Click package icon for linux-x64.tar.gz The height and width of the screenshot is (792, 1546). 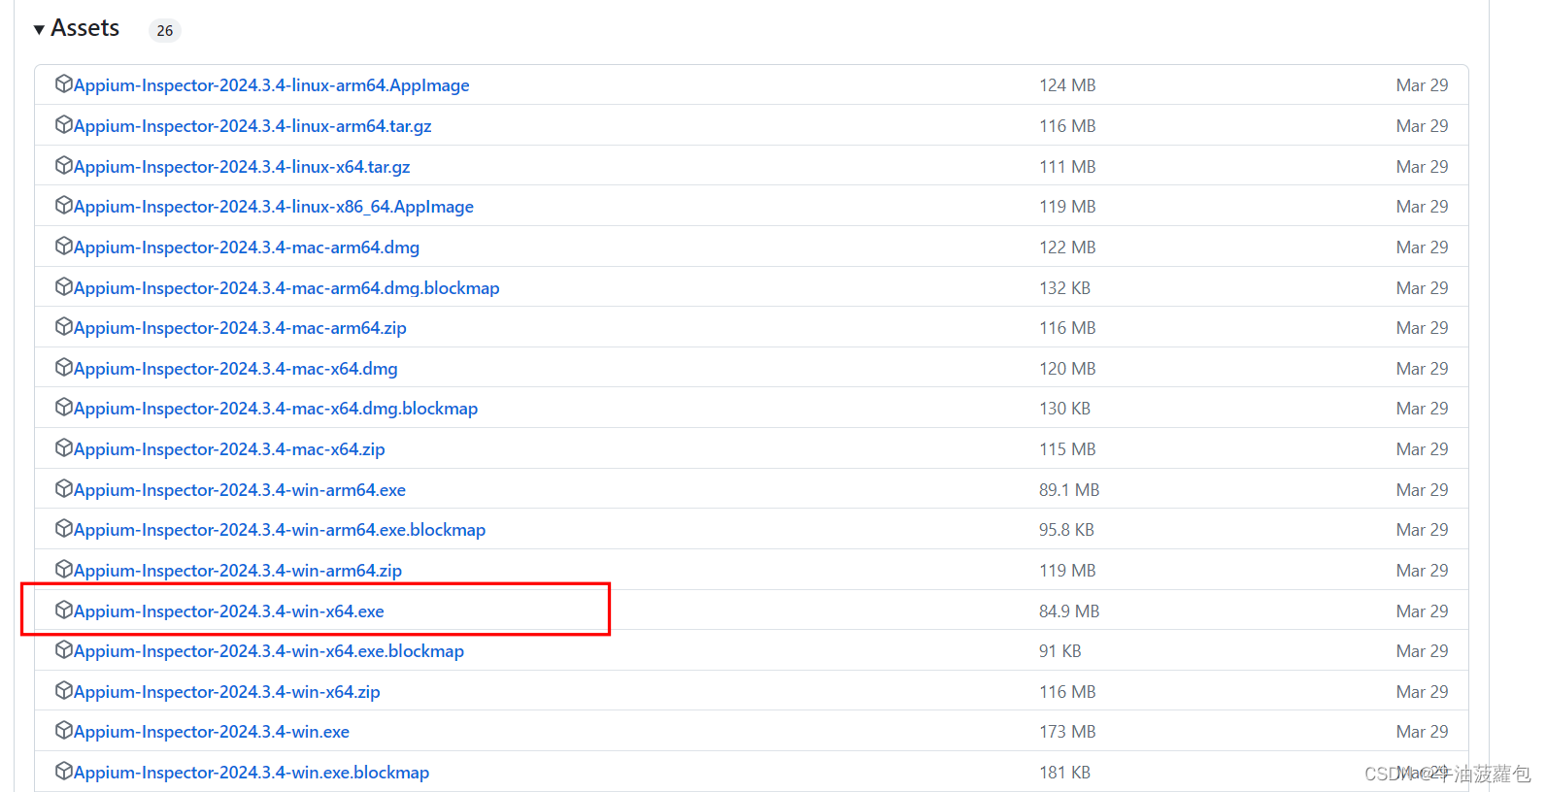(64, 166)
